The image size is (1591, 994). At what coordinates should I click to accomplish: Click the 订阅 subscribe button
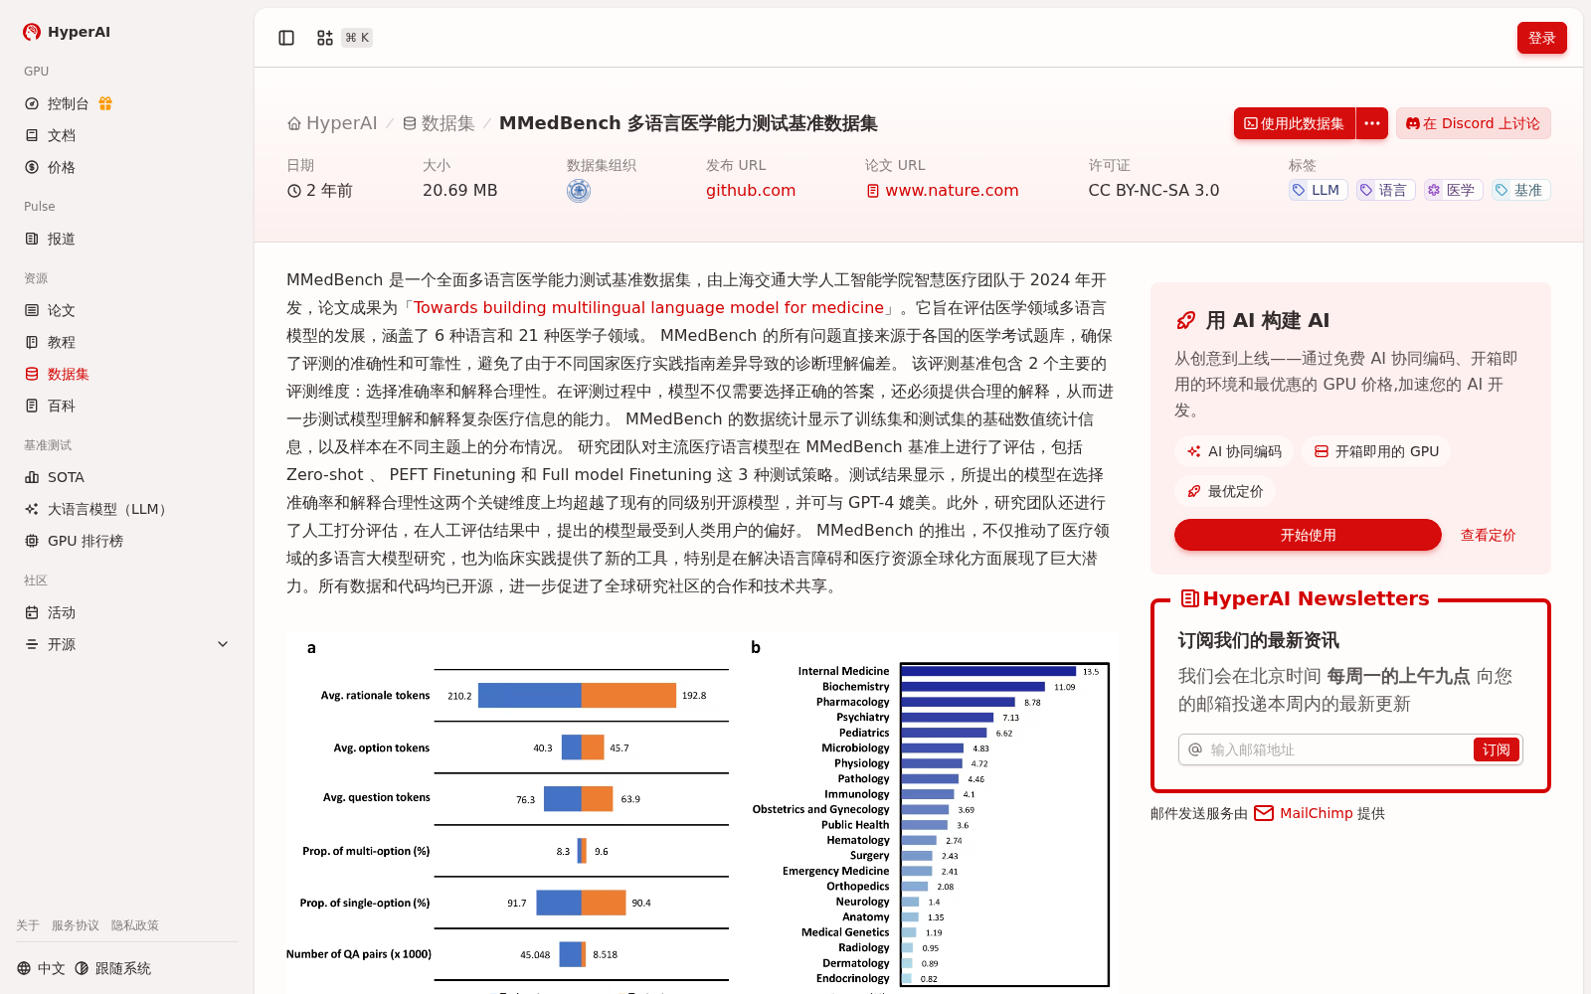[1497, 749]
